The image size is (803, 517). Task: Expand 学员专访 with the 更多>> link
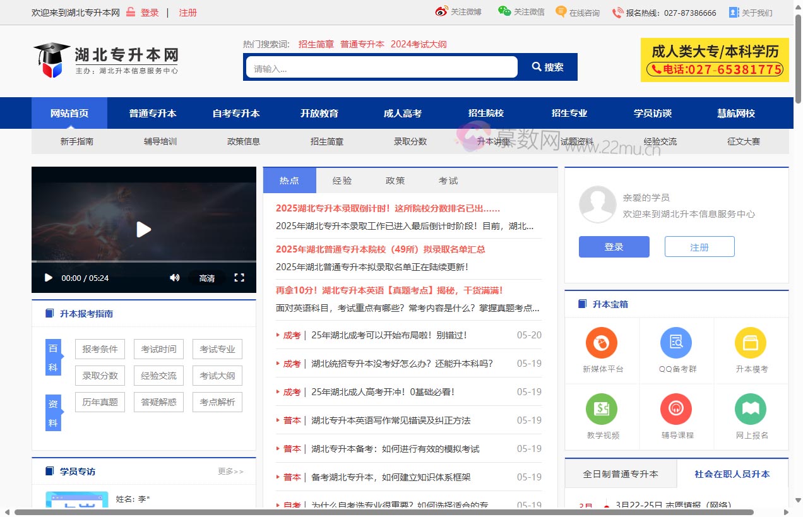[x=230, y=470]
